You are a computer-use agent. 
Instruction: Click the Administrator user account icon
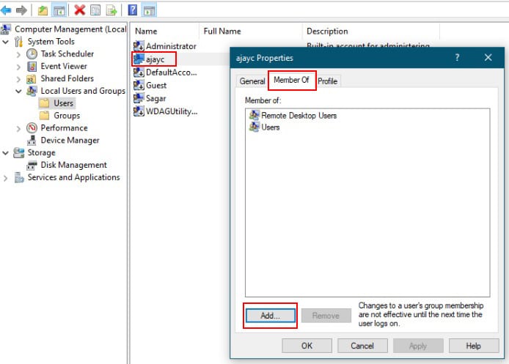[x=139, y=46]
